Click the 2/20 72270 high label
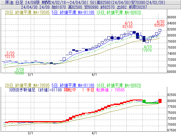This screenshot has width=181, height=137. (10, 55)
